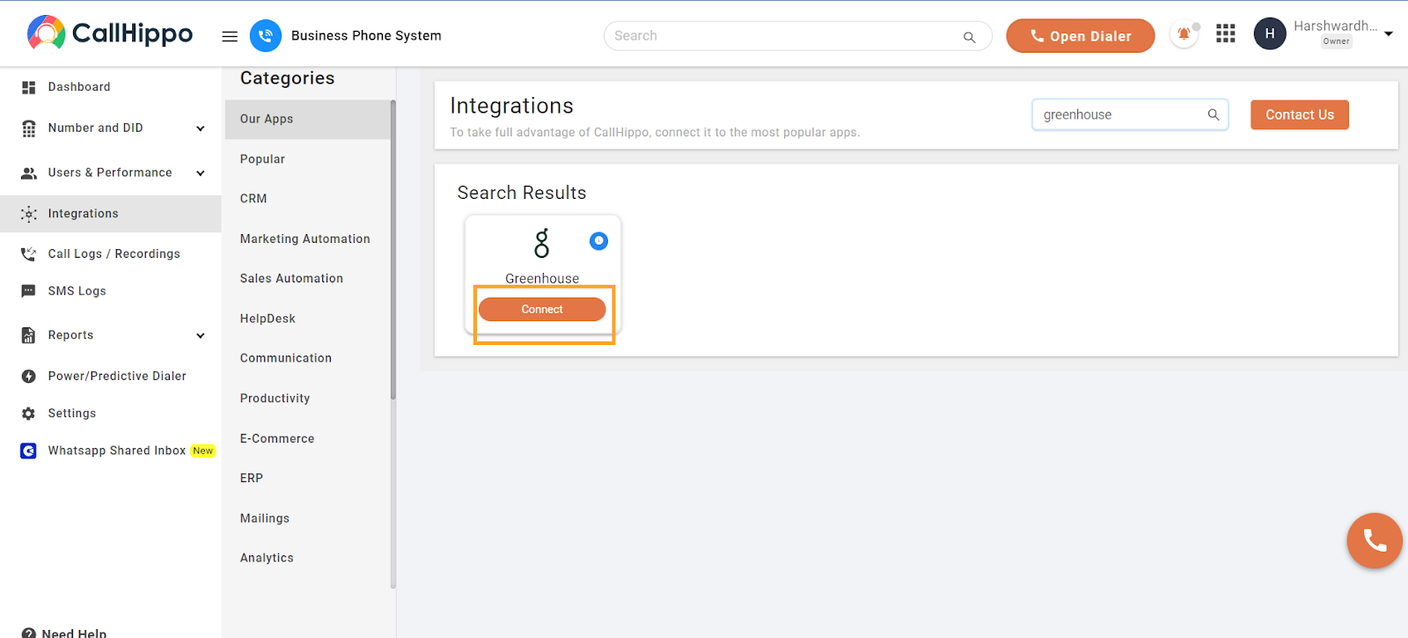The height and width of the screenshot is (638, 1408).
Task: Click the CallHippo logo
Action: tap(110, 33)
